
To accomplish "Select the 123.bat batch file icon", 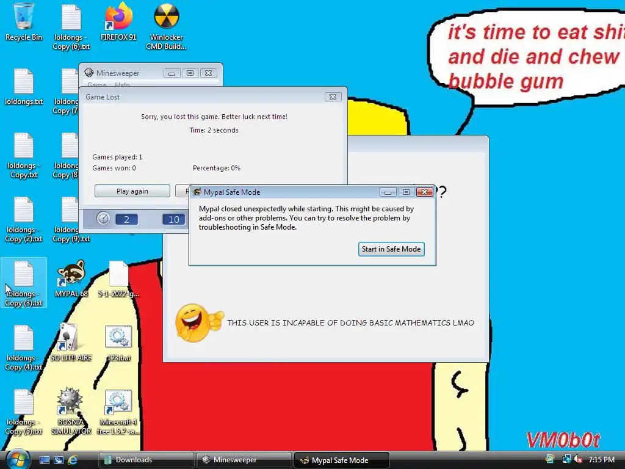I will pyautogui.click(x=118, y=343).
